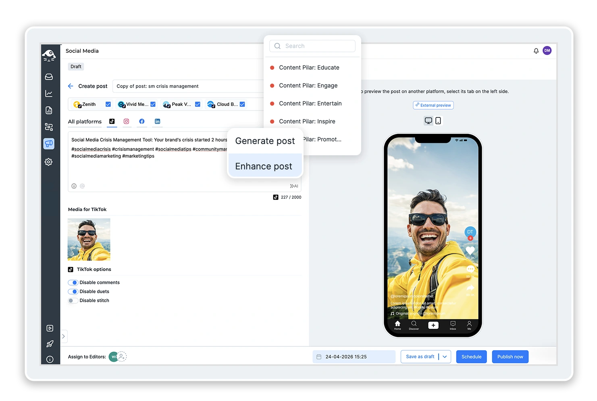Switch preview to desktop view icon

(x=429, y=121)
